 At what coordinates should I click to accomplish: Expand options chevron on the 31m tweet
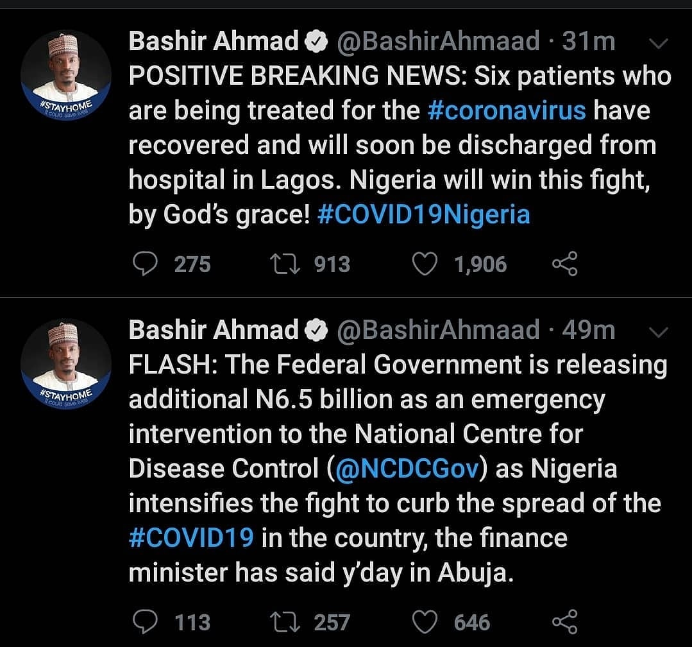(x=659, y=43)
